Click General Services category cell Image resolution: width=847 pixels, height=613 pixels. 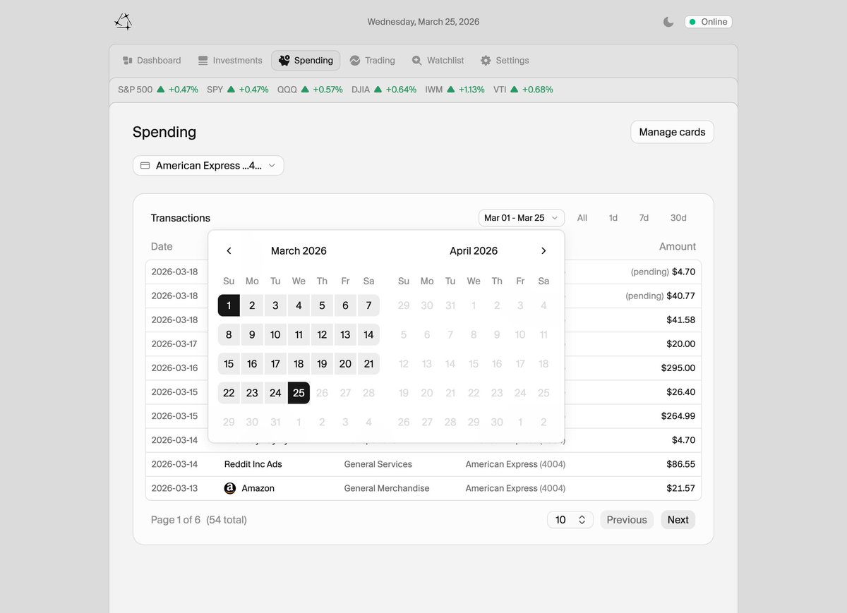click(x=378, y=464)
